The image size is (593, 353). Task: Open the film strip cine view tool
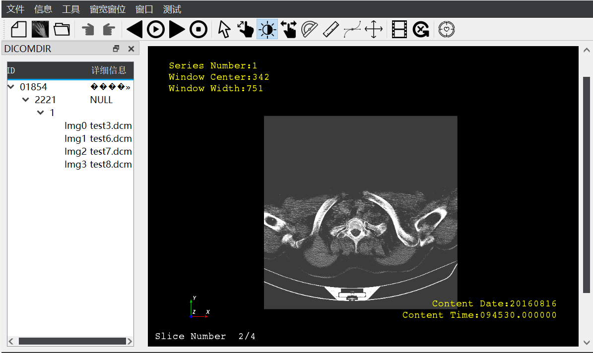click(x=398, y=29)
